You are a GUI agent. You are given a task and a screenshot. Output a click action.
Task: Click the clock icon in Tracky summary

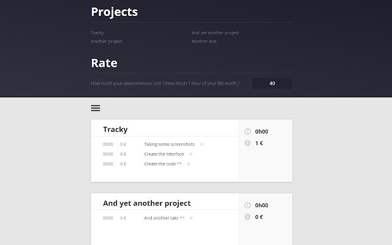tap(247, 132)
